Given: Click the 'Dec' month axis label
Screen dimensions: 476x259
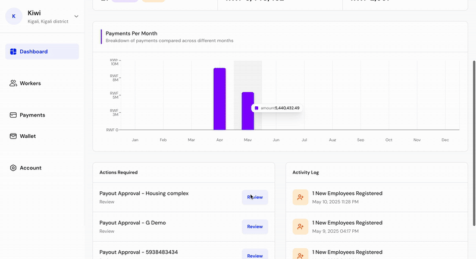Looking at the screenshot, I should pos(445,140).
